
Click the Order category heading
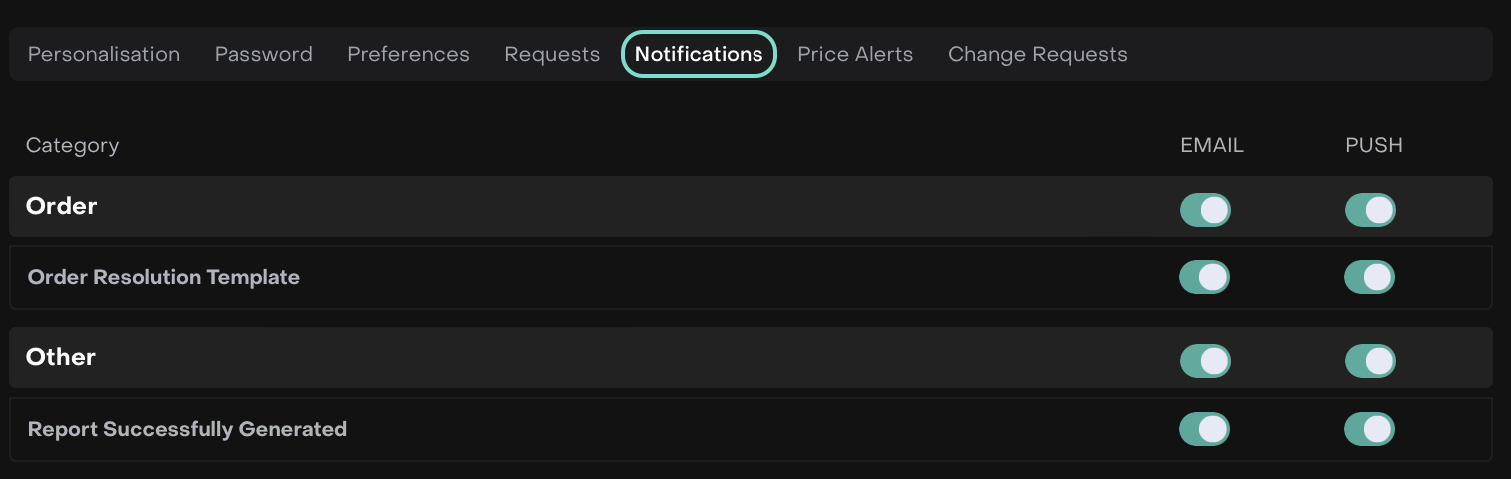[62, 206]
